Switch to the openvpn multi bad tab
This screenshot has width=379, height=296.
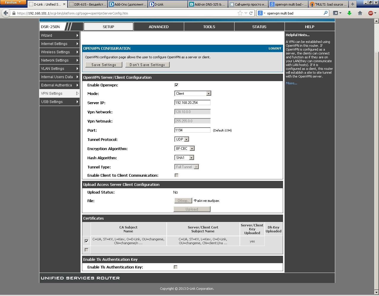point(289,4)
